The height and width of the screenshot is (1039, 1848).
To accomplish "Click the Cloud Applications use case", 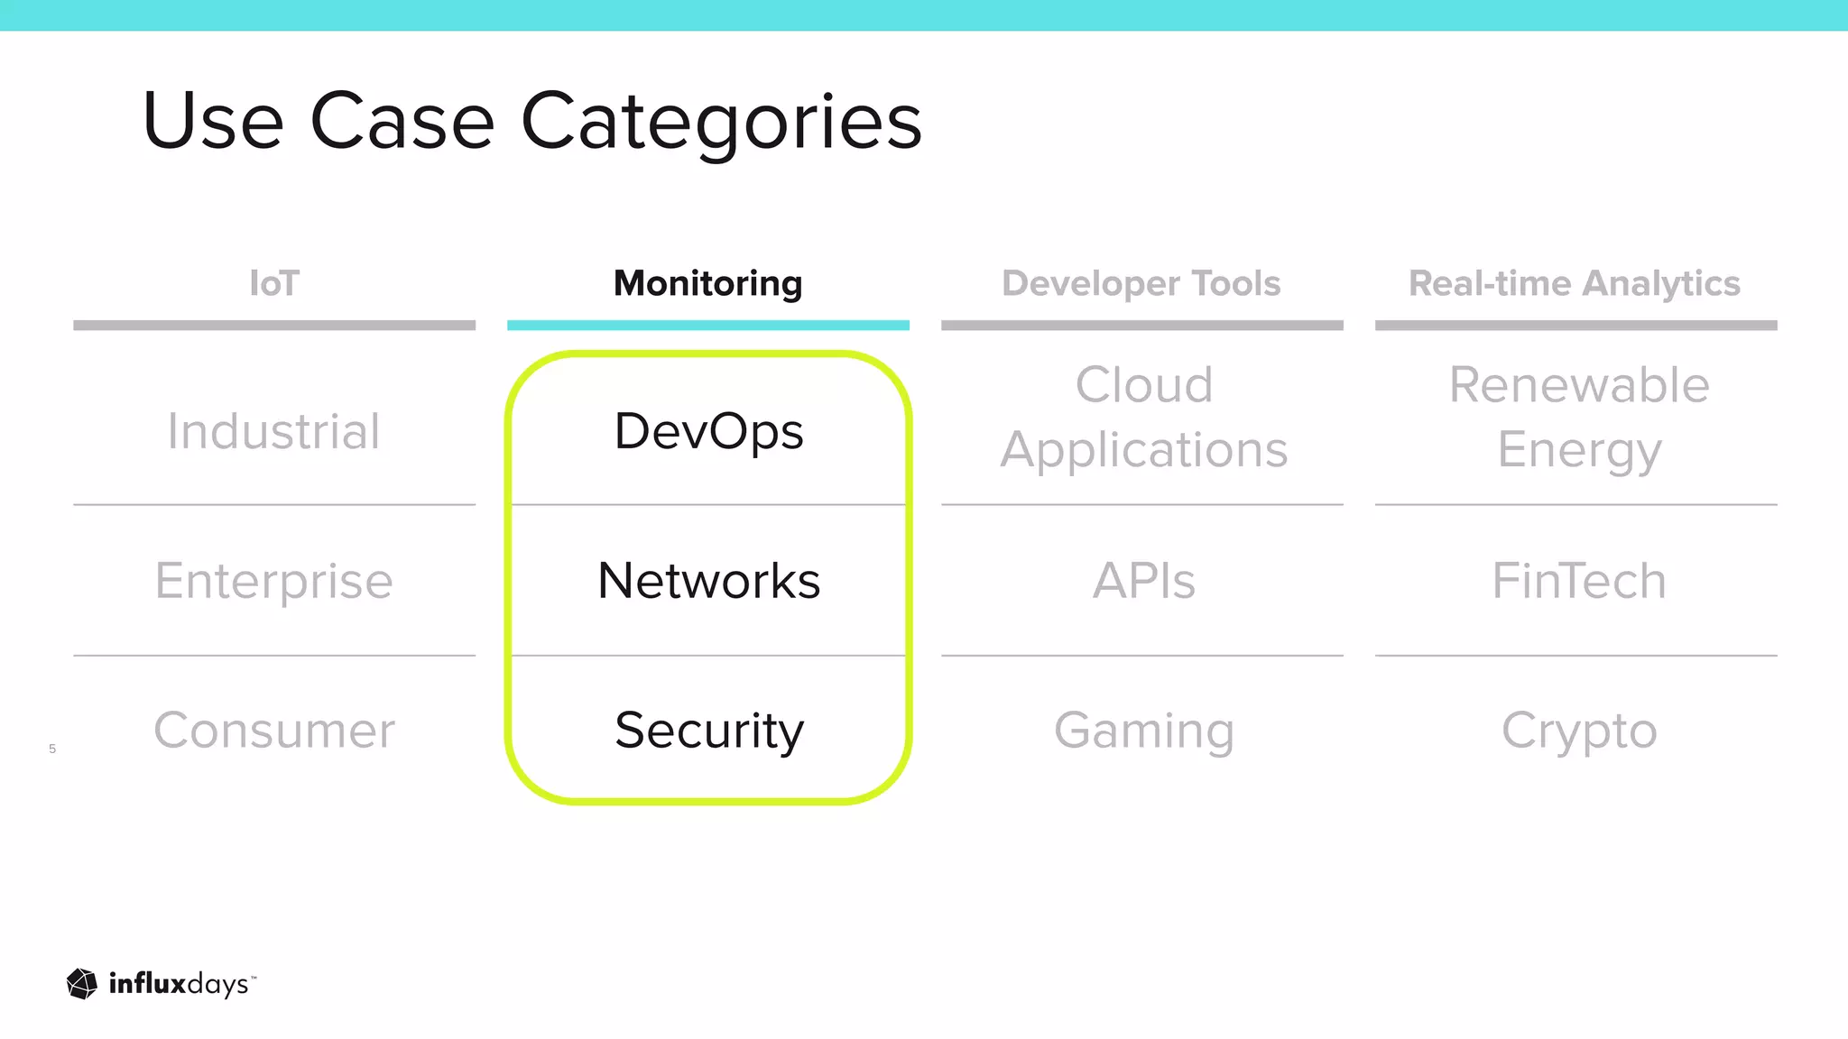I will click(1143, 418).
